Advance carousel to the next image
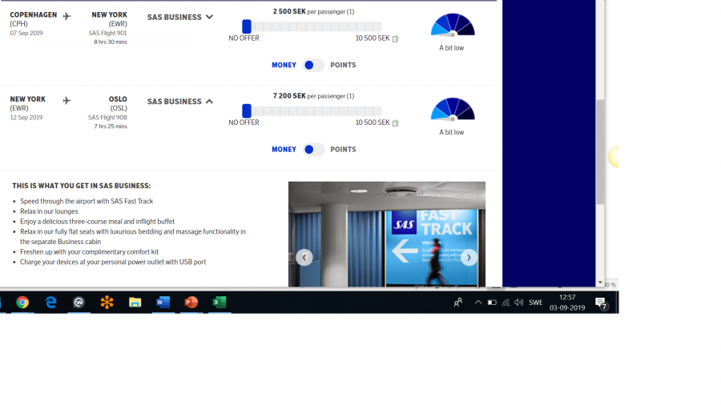Screen dimensions: 721x405 469,257
